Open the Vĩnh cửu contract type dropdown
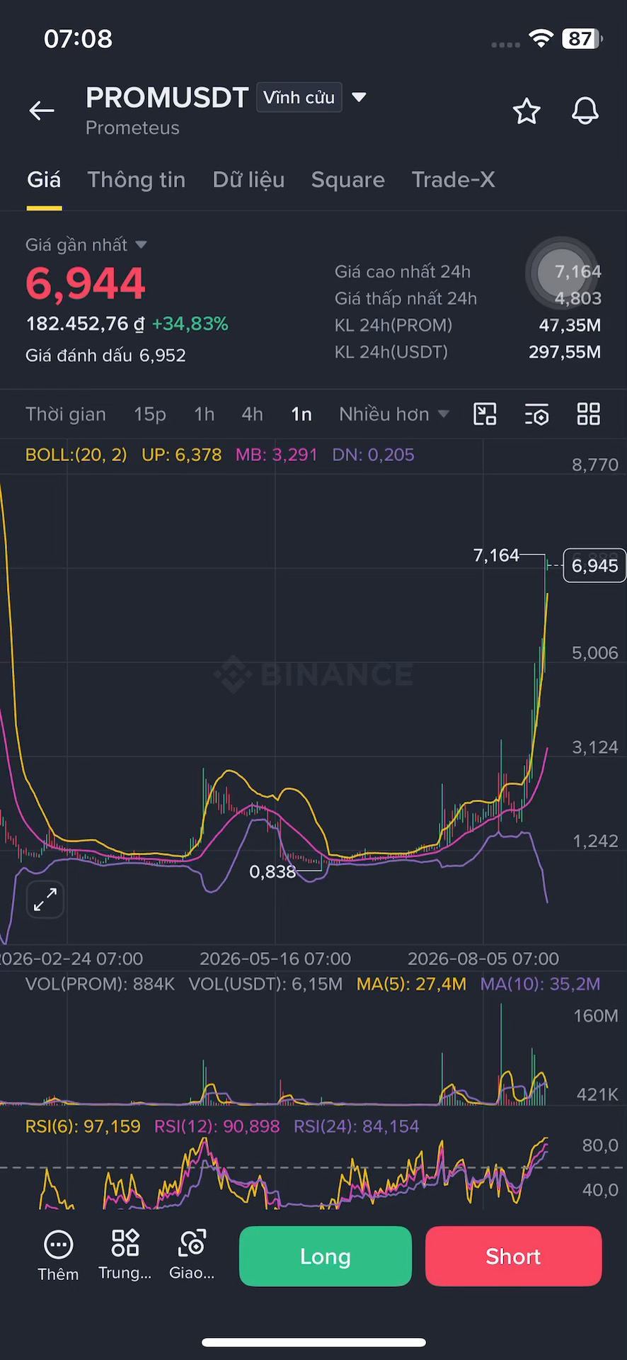Screen dimensions: 627x1360 (299, 98)
